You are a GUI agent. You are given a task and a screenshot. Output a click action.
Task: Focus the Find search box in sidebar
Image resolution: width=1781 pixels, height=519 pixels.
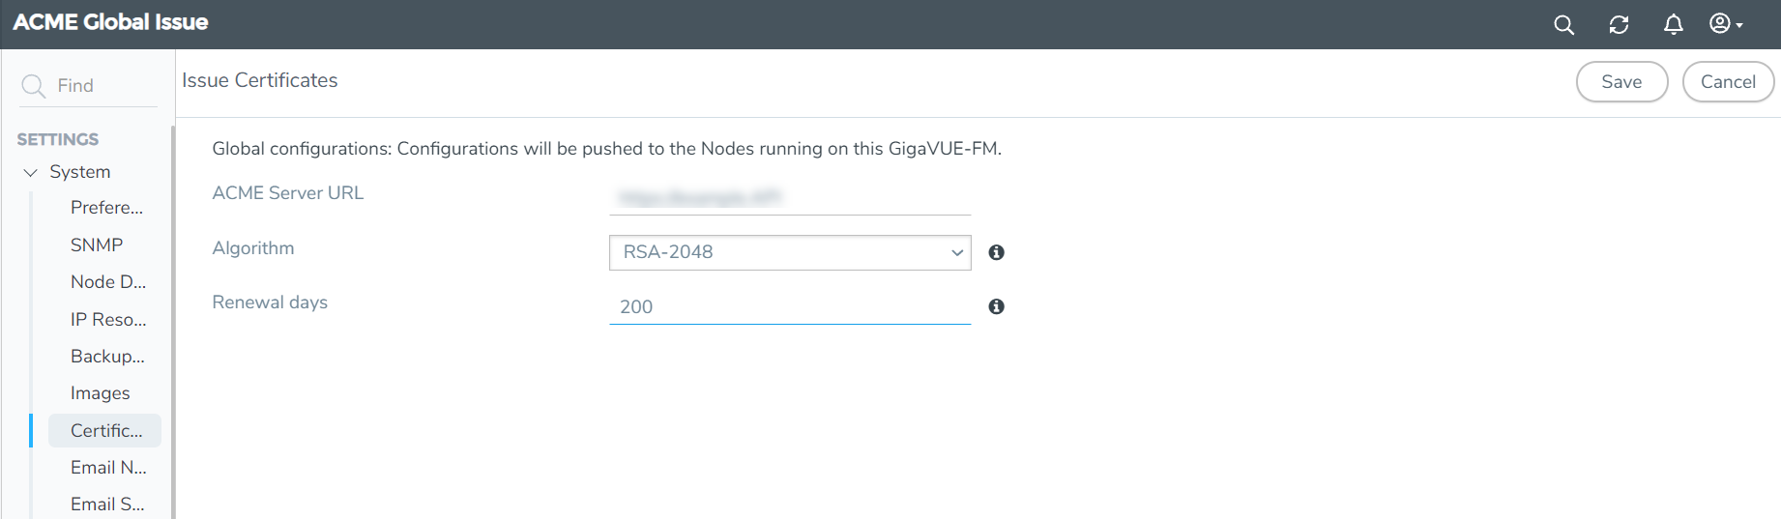(102, 86)
